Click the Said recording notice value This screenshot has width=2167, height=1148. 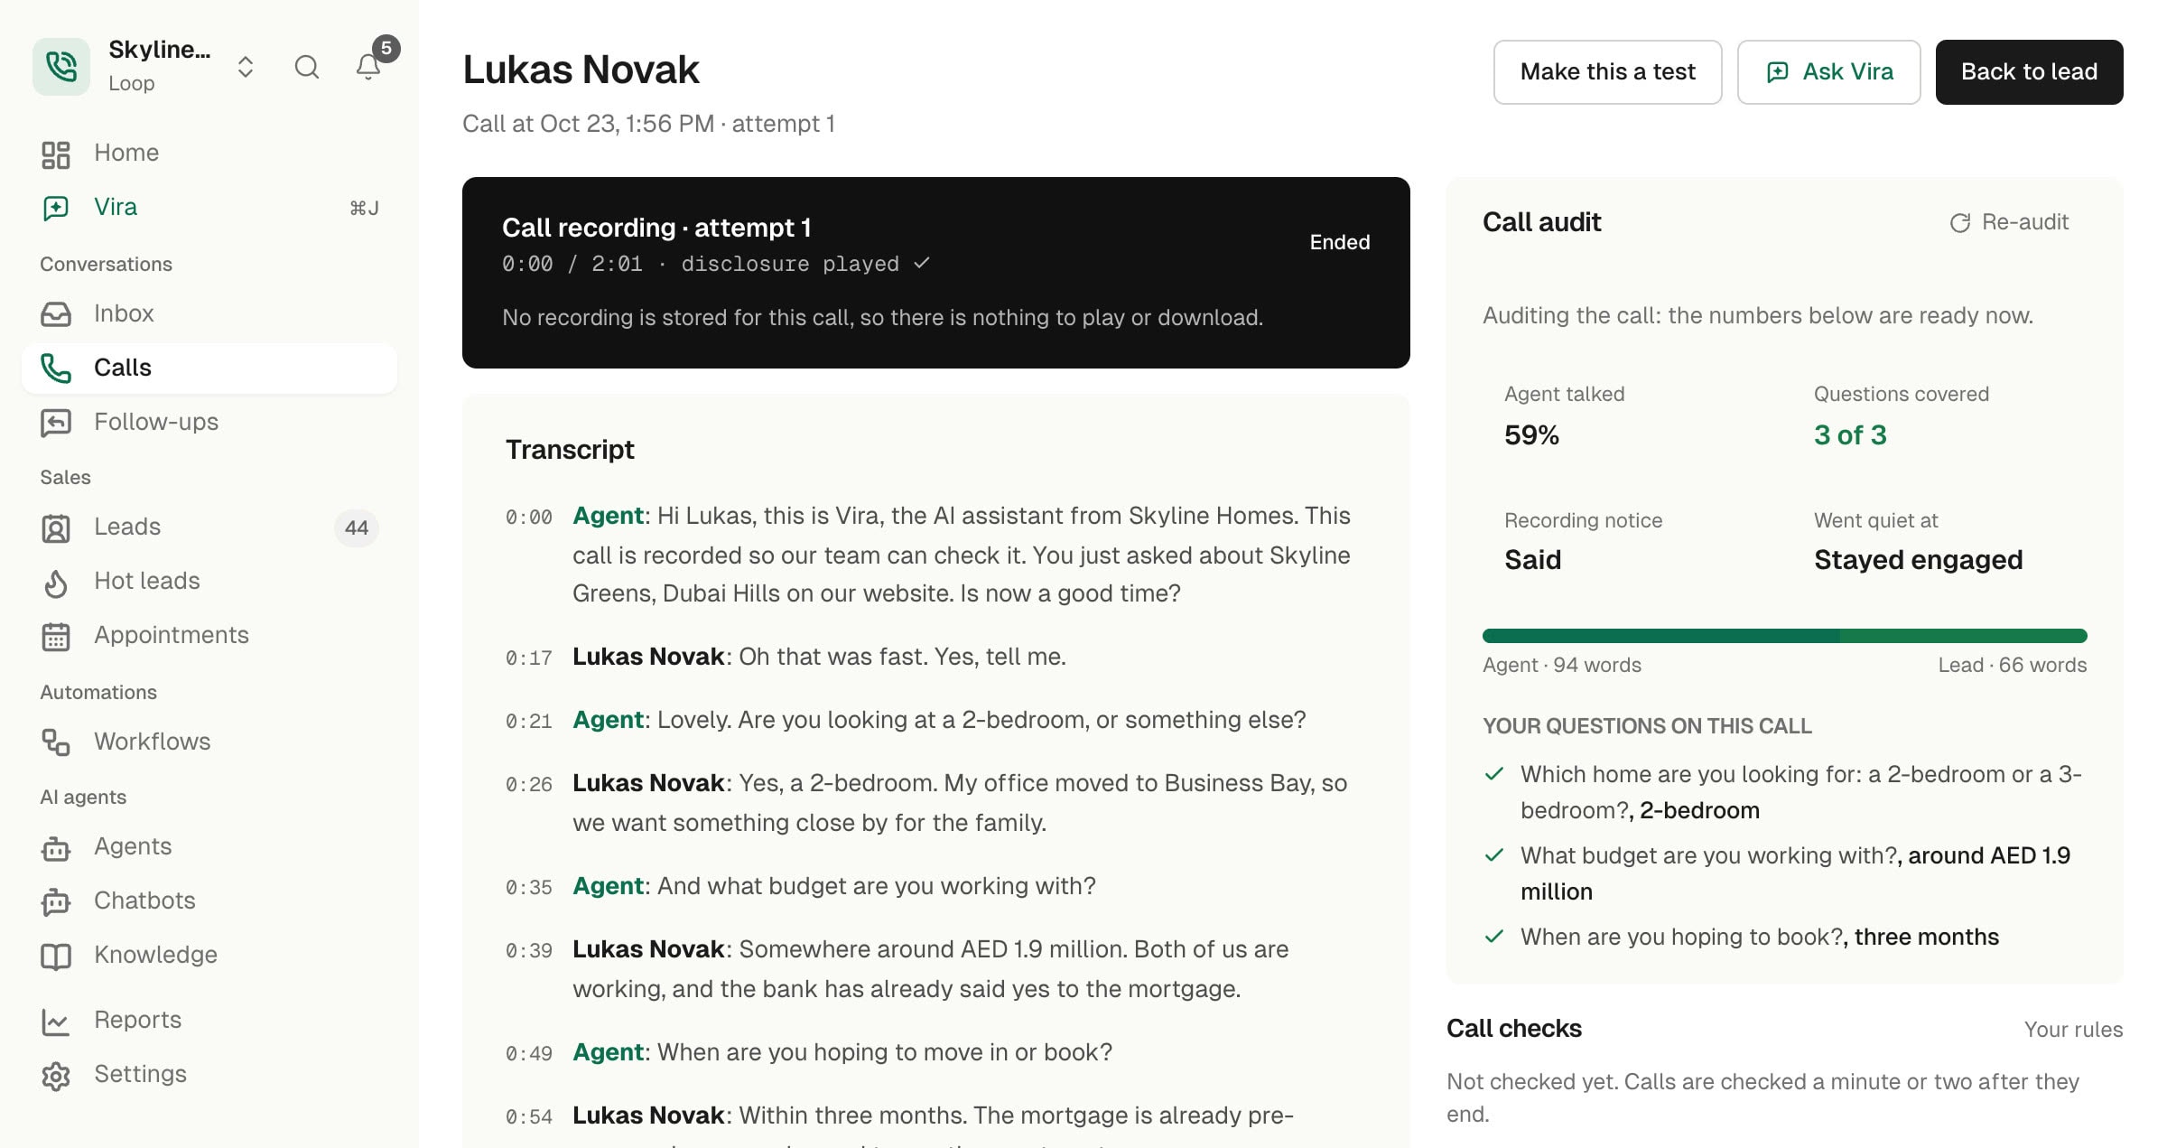click(1532, 560)
